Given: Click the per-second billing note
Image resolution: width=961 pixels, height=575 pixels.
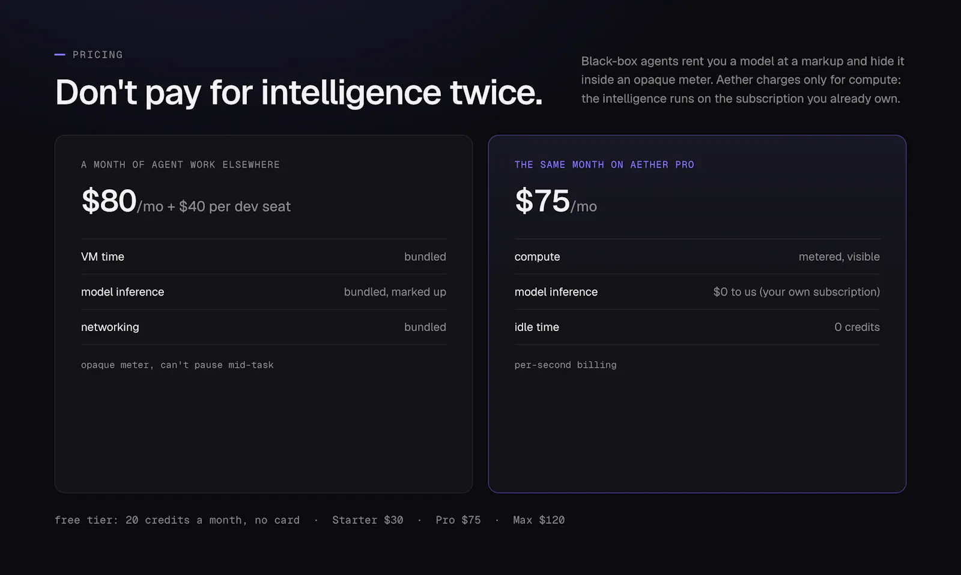Looking at the screenshot, I should [565, 365].
